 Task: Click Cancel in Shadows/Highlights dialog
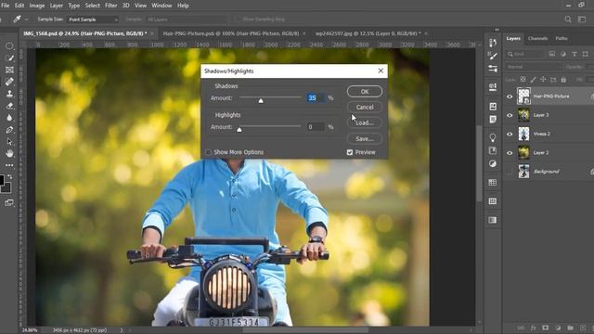coord(365,108)
